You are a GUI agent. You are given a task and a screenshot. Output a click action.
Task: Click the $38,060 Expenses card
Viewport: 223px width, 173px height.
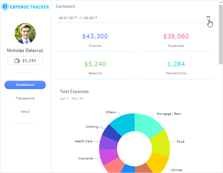[176, 40]
